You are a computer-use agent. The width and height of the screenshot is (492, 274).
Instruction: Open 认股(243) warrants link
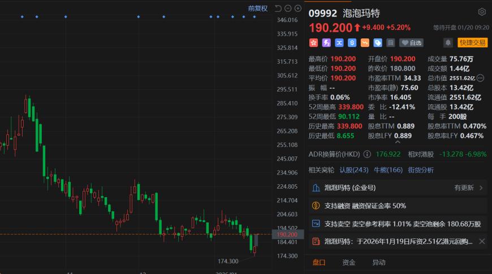point(353,170)
